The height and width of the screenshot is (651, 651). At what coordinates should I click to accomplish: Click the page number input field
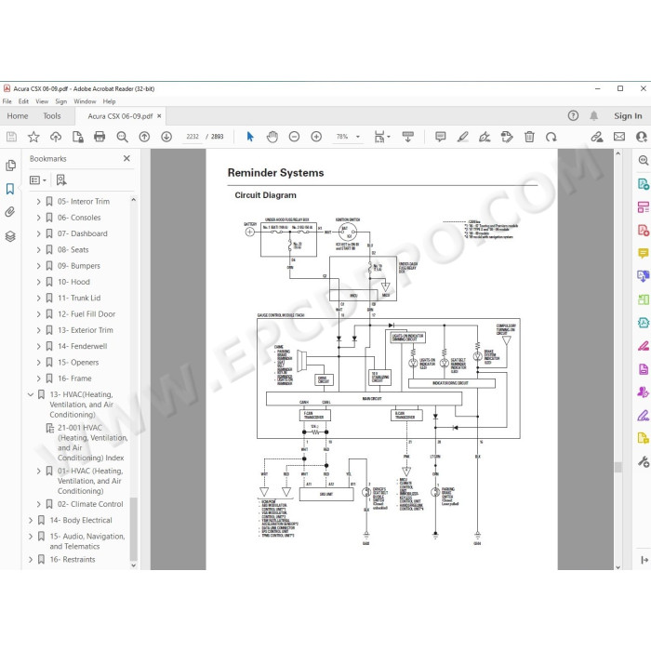point(193,137)
